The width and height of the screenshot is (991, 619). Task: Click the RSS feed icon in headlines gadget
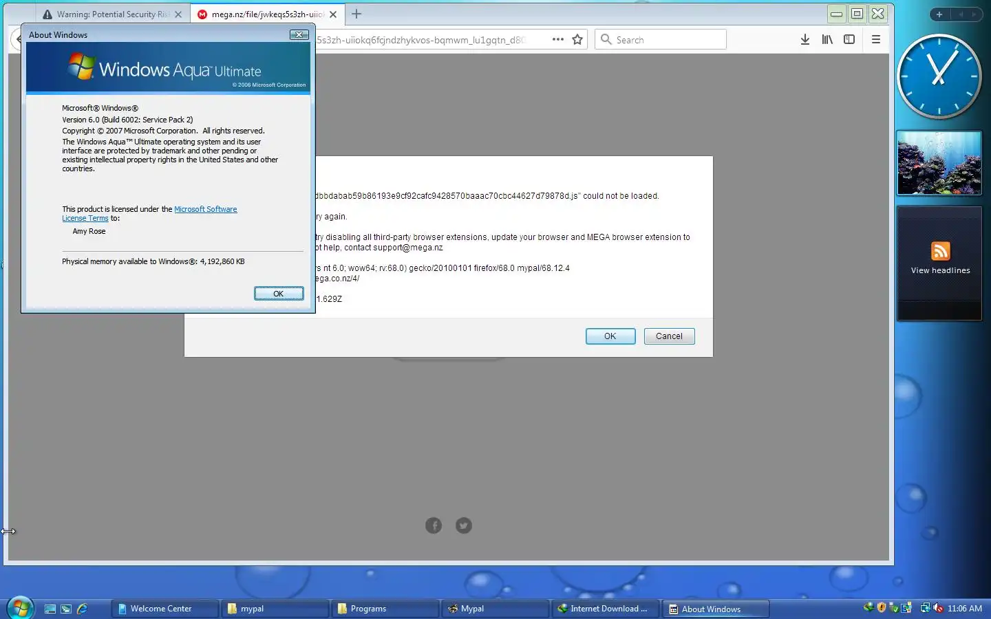pyautogui.click(x=941, y=251)
